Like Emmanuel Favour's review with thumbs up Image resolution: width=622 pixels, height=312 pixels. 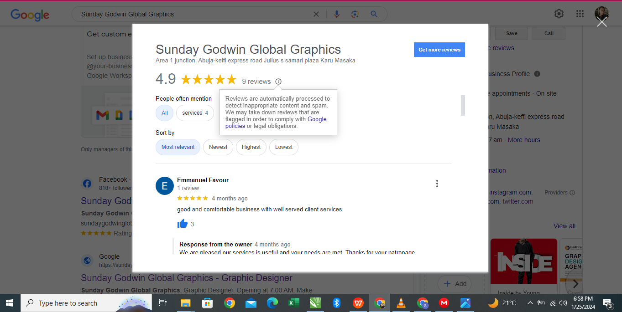click(x=183, y=224)
